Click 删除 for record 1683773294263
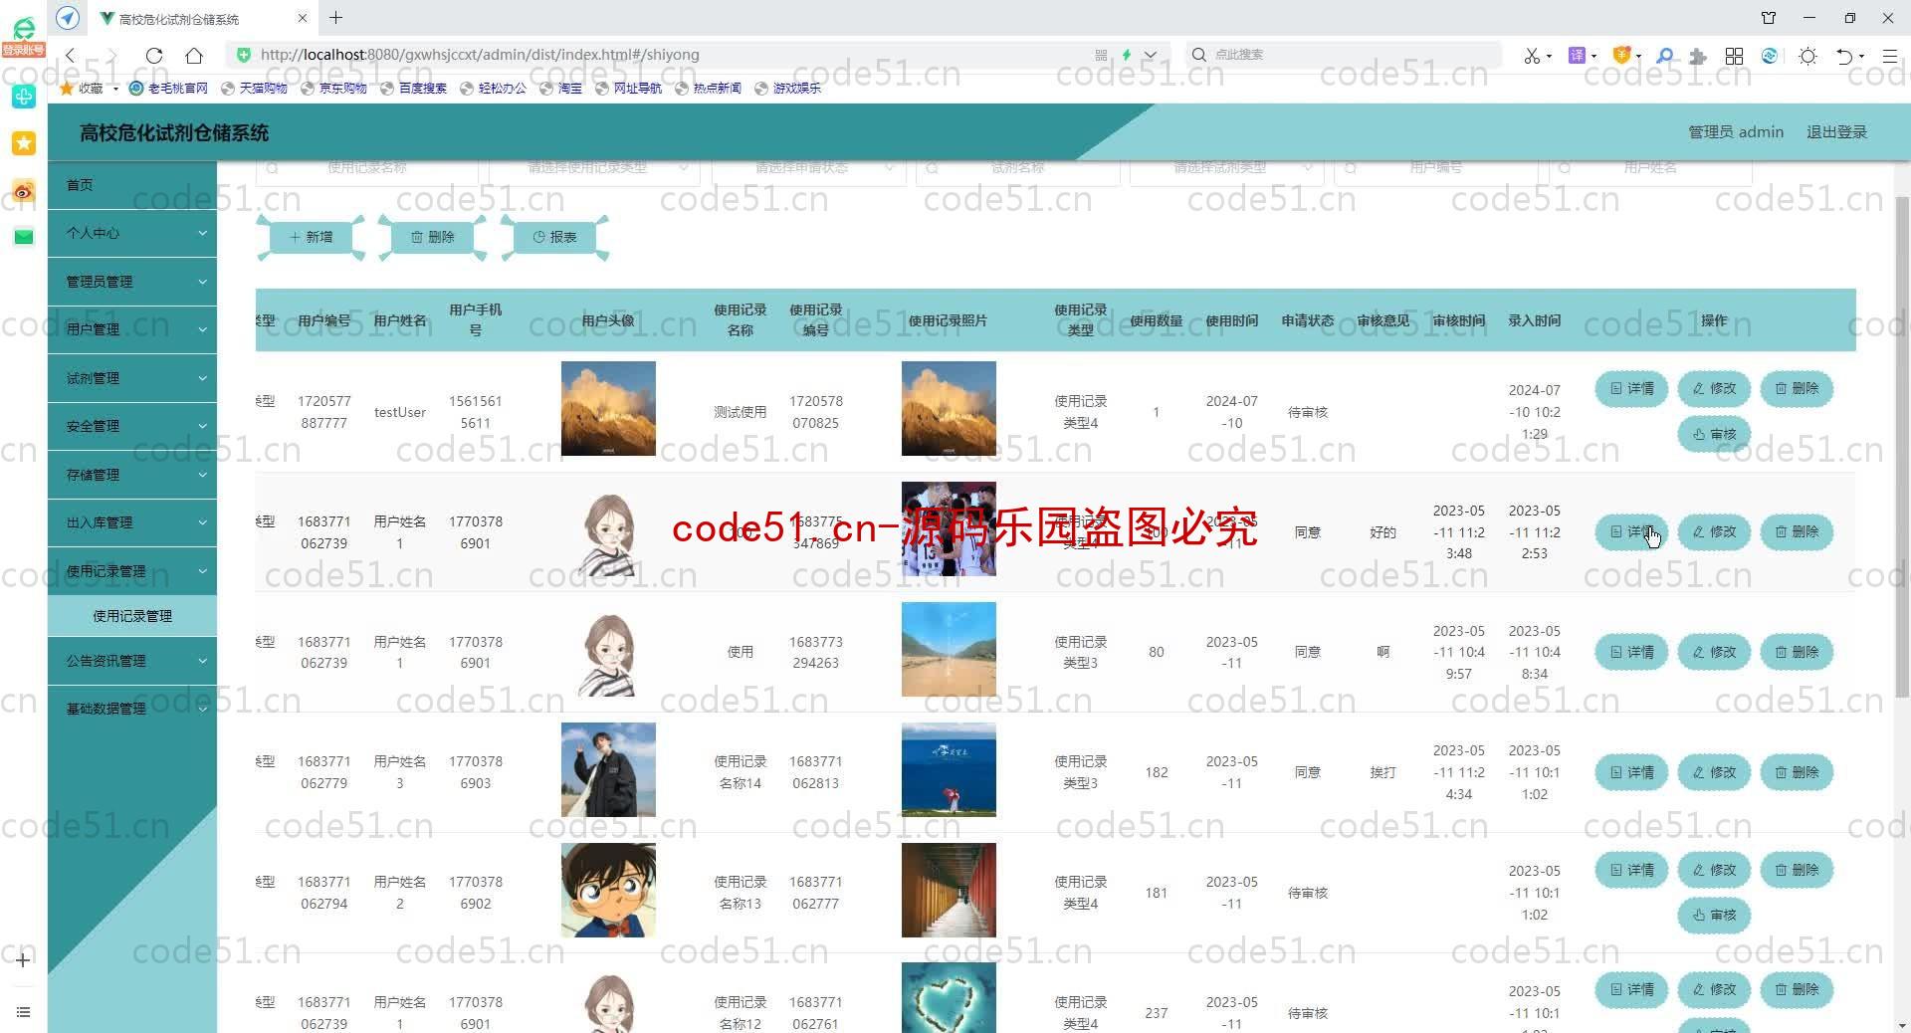 [x=1797, y=653]
